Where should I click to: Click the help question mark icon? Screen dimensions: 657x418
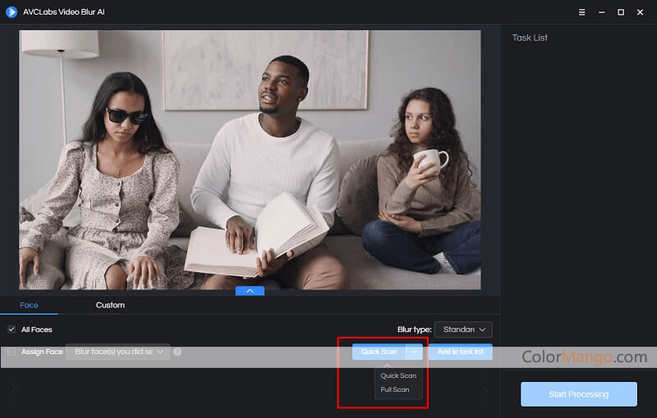tap(177, 352)
